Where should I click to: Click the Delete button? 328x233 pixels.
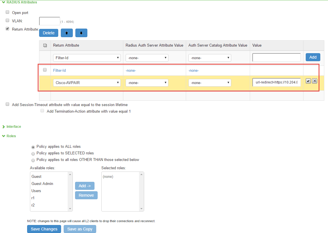click(x=49, y=33)
